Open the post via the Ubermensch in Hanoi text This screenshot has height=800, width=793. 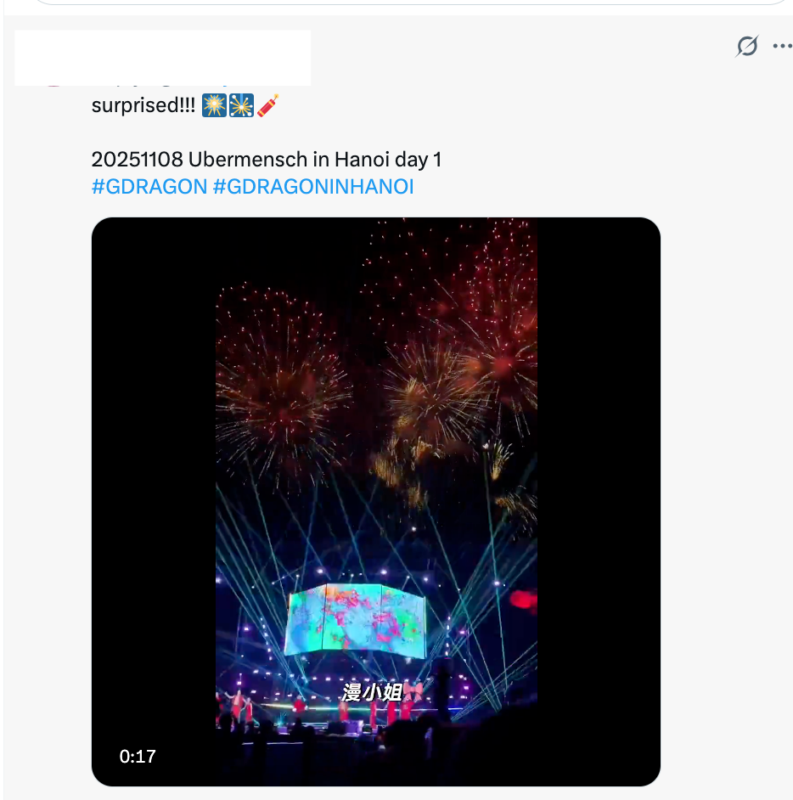coord(267,160)
